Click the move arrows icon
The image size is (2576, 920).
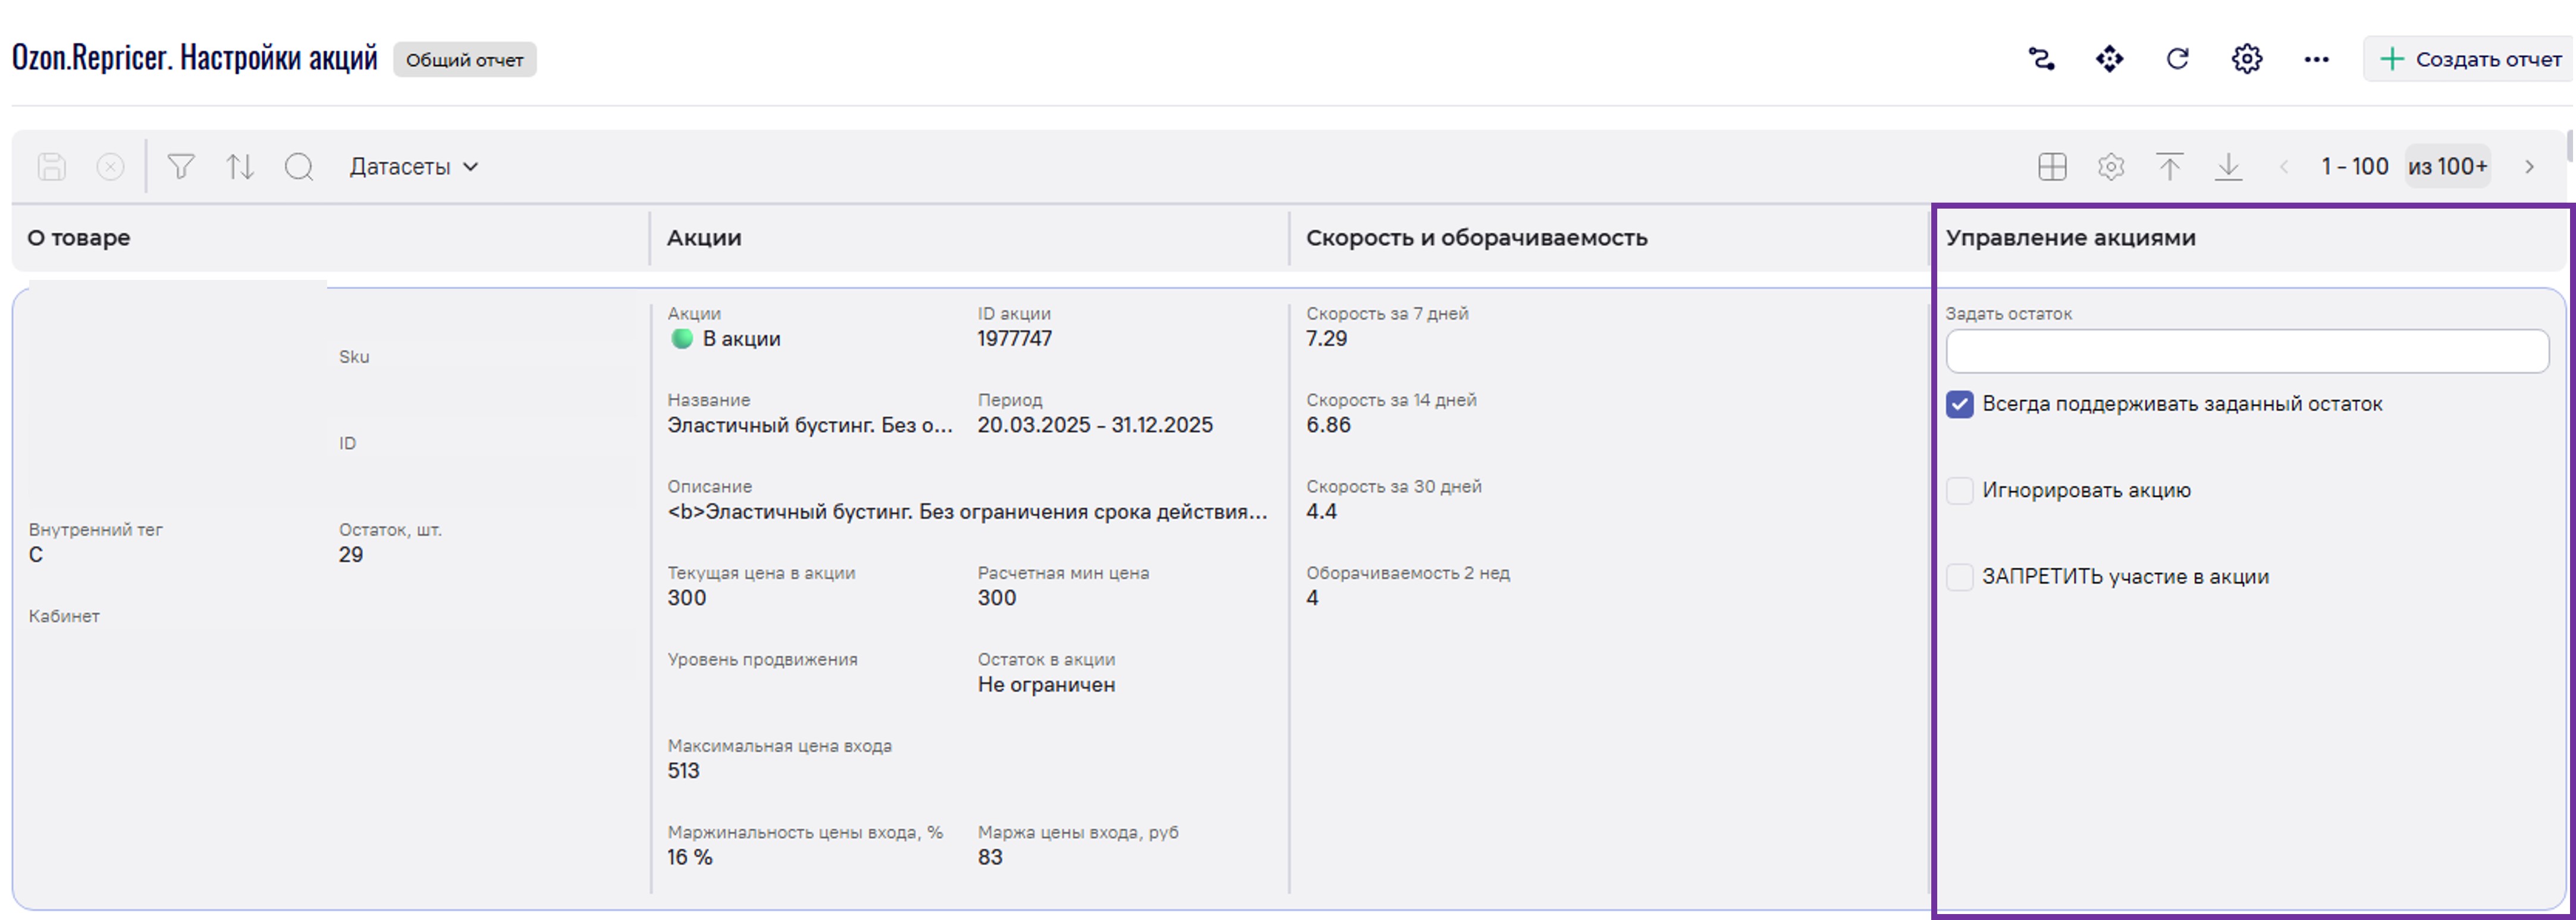point(2110,59)
